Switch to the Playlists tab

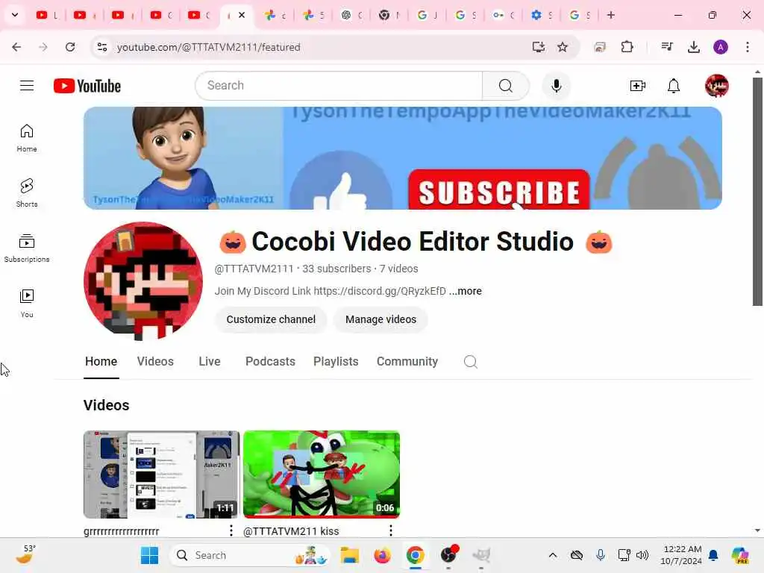click(x=336, y=362)
